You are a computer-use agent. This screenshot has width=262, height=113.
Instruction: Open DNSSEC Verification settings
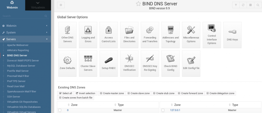[x=129, y=63]
